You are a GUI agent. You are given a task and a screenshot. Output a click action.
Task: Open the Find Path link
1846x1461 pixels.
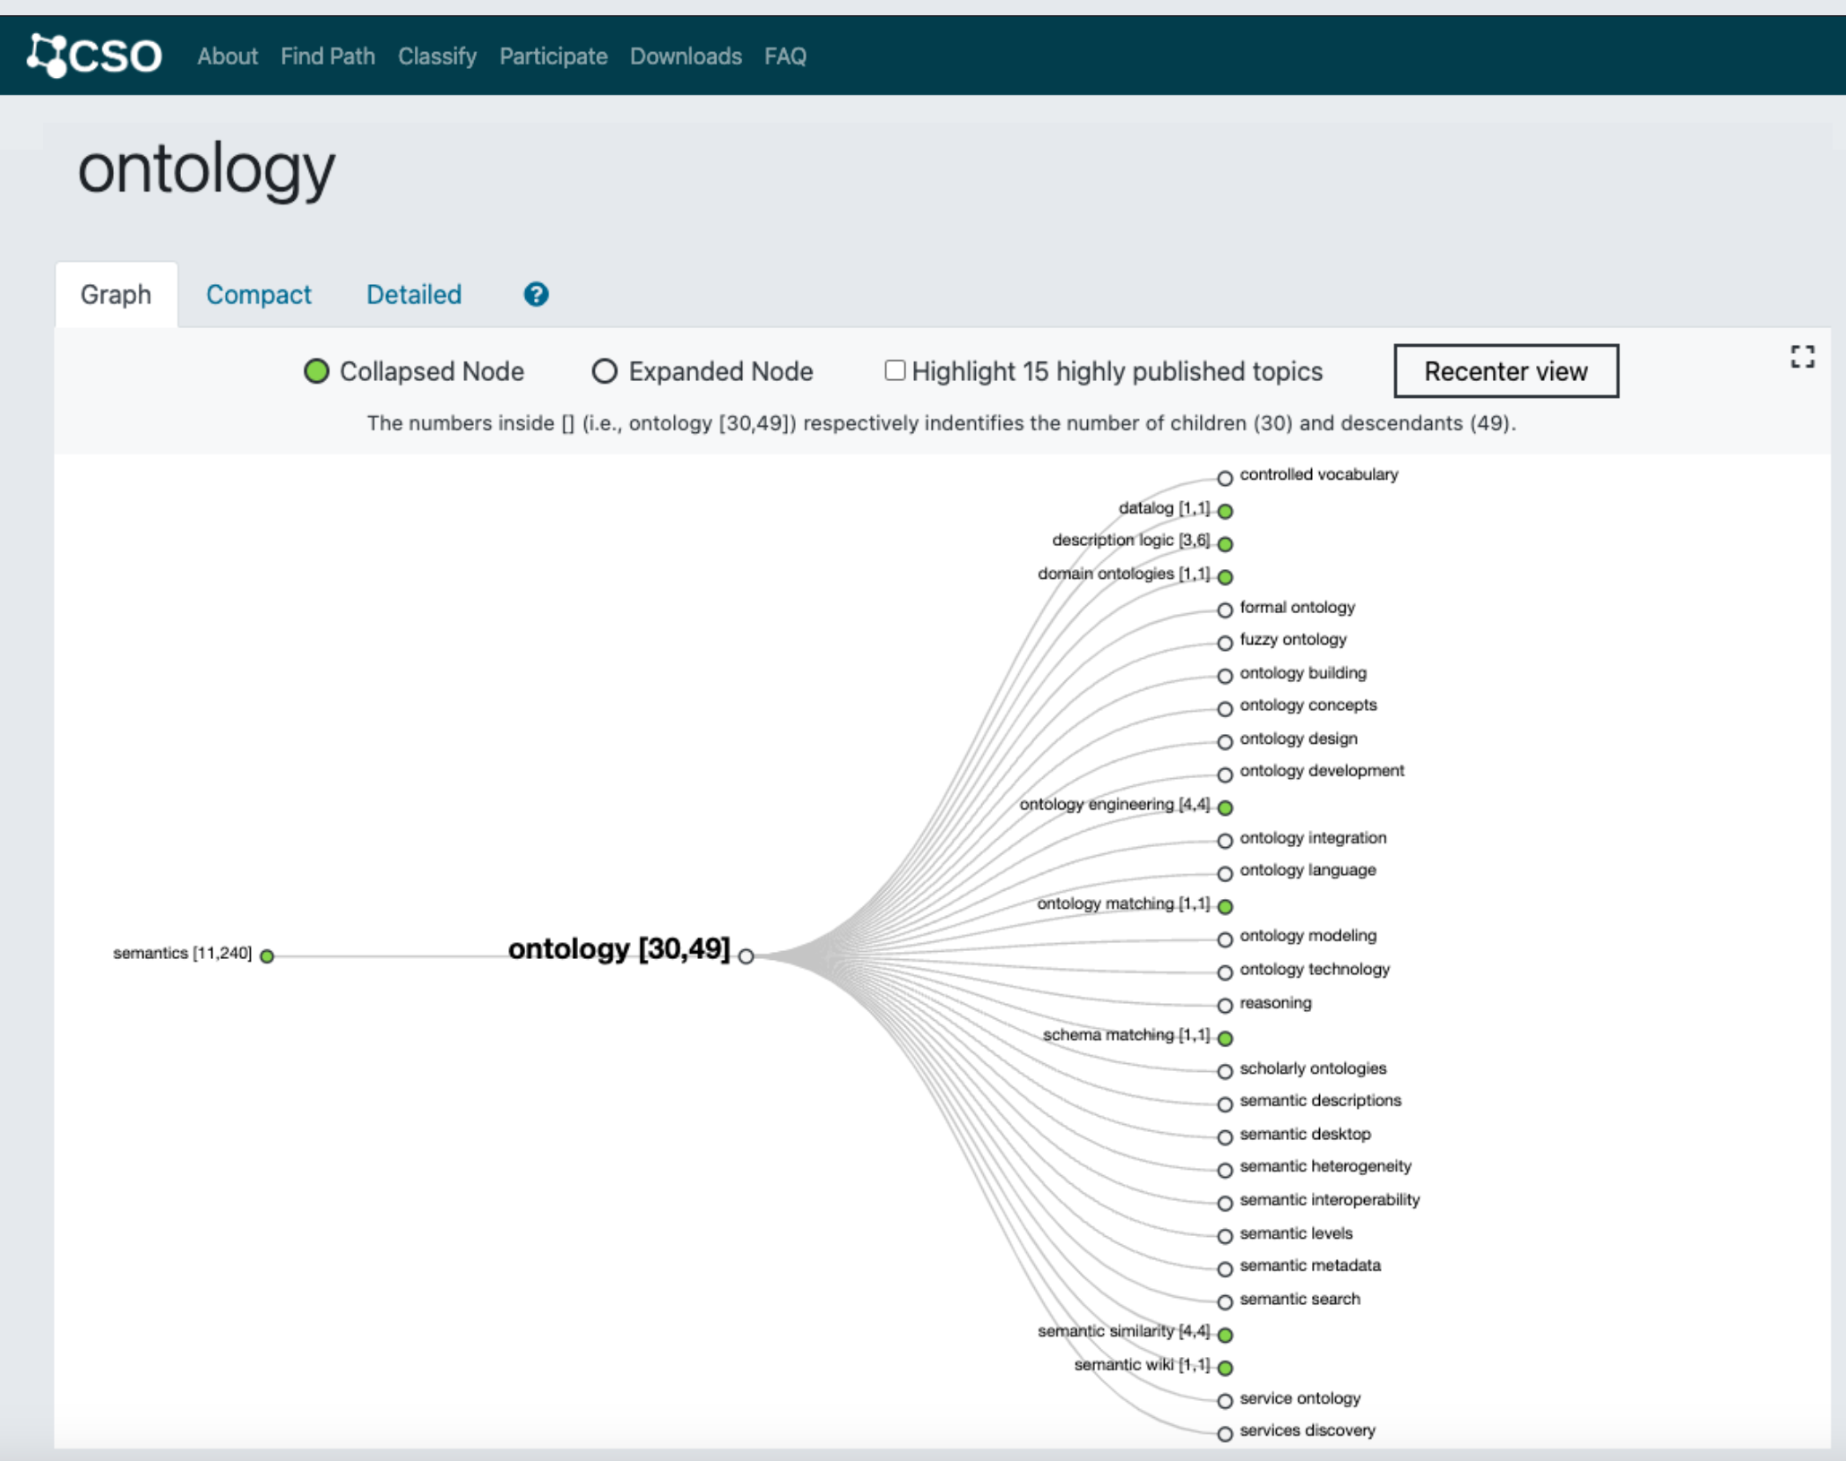click(327, 56)
